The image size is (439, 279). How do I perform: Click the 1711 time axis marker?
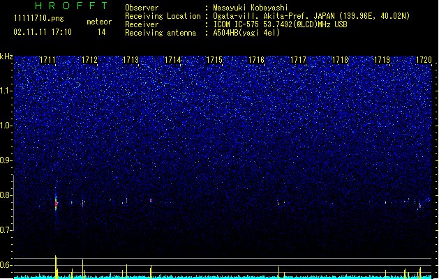[x=47, y=60]
